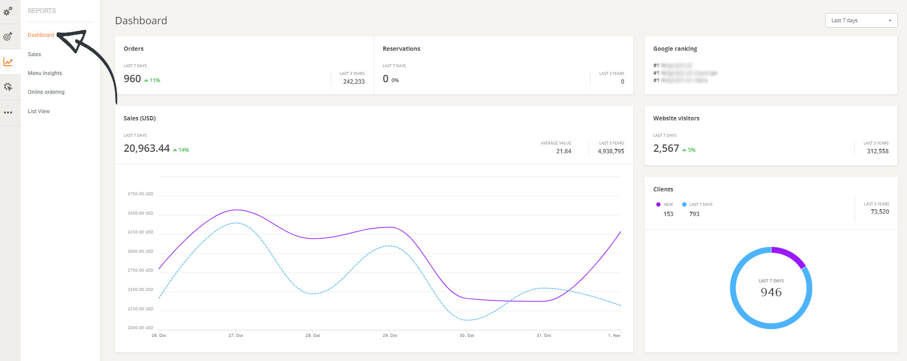
Task: Select Online ordering in Reports menu
Action: coord(46,92)
